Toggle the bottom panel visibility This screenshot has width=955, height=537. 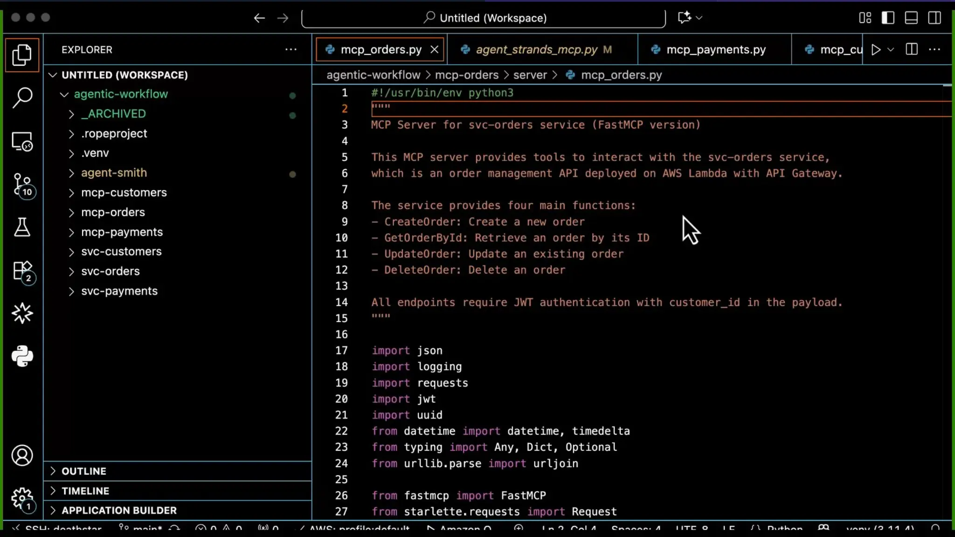[x=911, y=18]
